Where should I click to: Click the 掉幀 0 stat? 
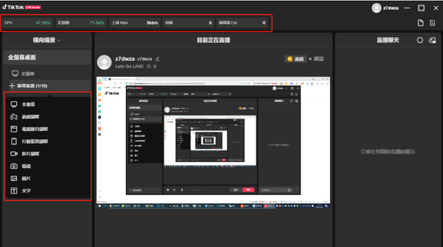[188, 23]
